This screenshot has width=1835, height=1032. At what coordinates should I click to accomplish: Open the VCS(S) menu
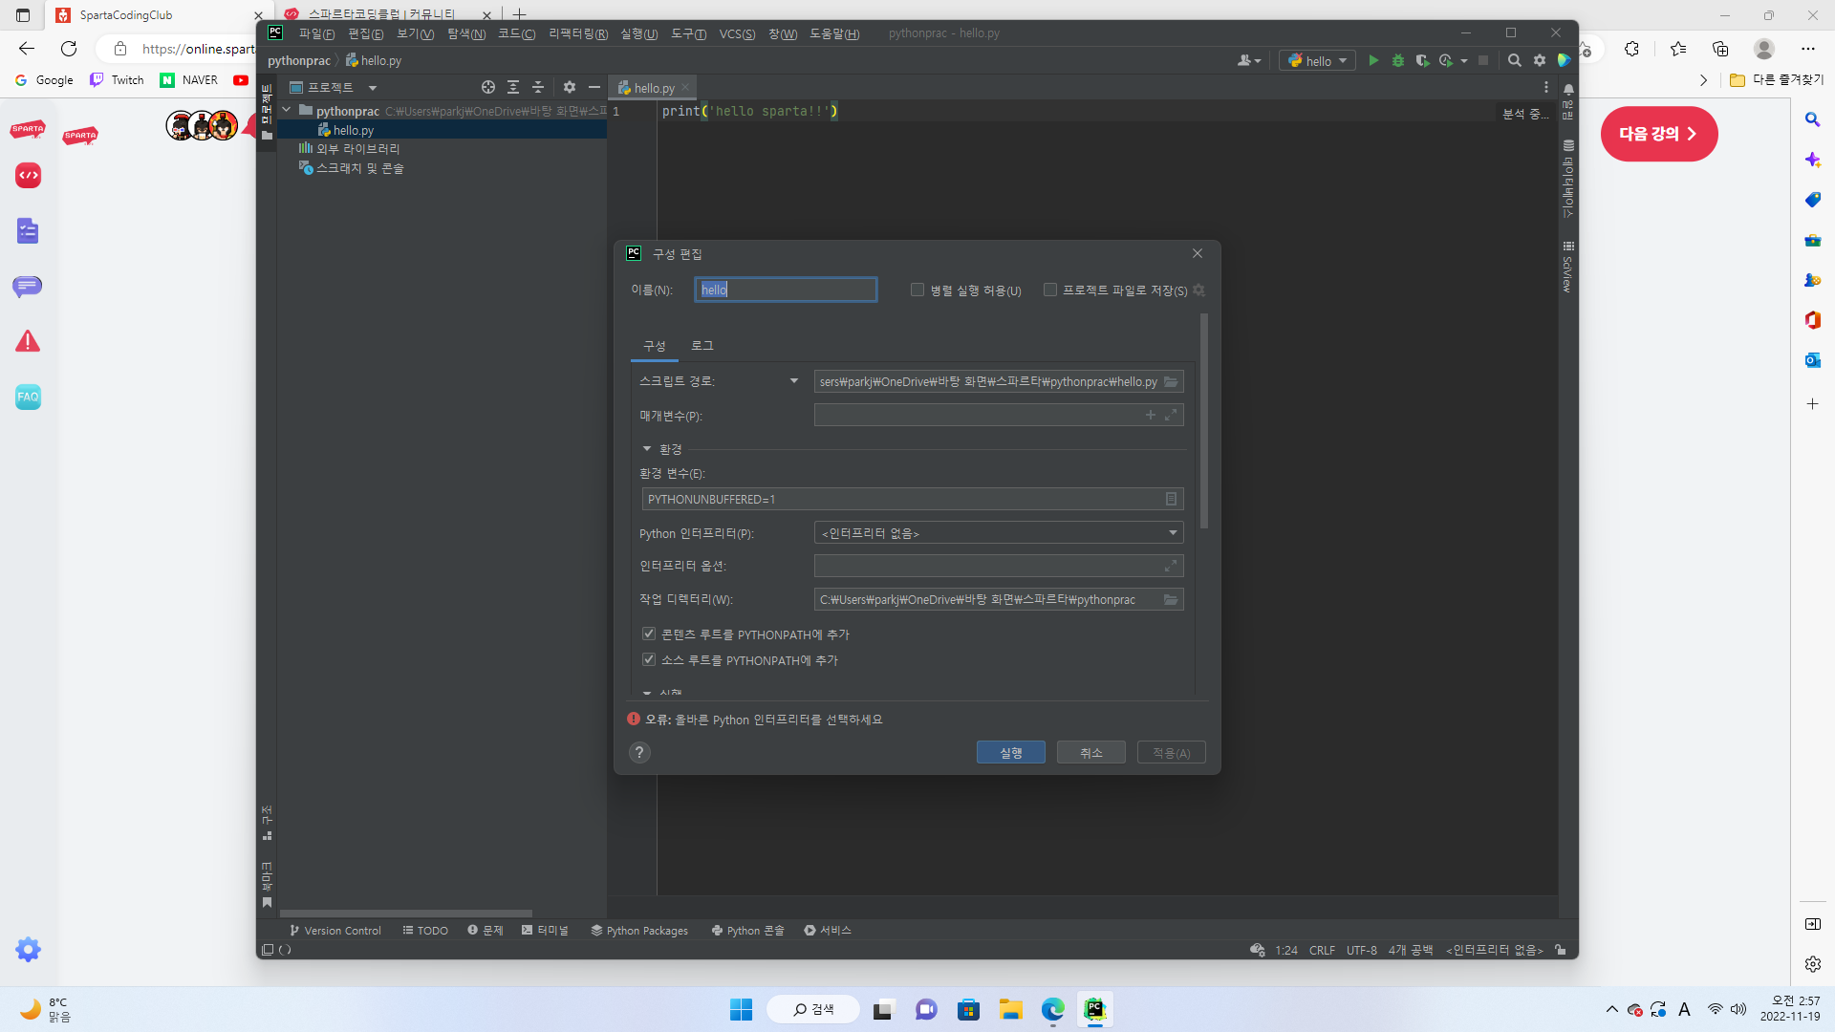(x=737, y=33)
